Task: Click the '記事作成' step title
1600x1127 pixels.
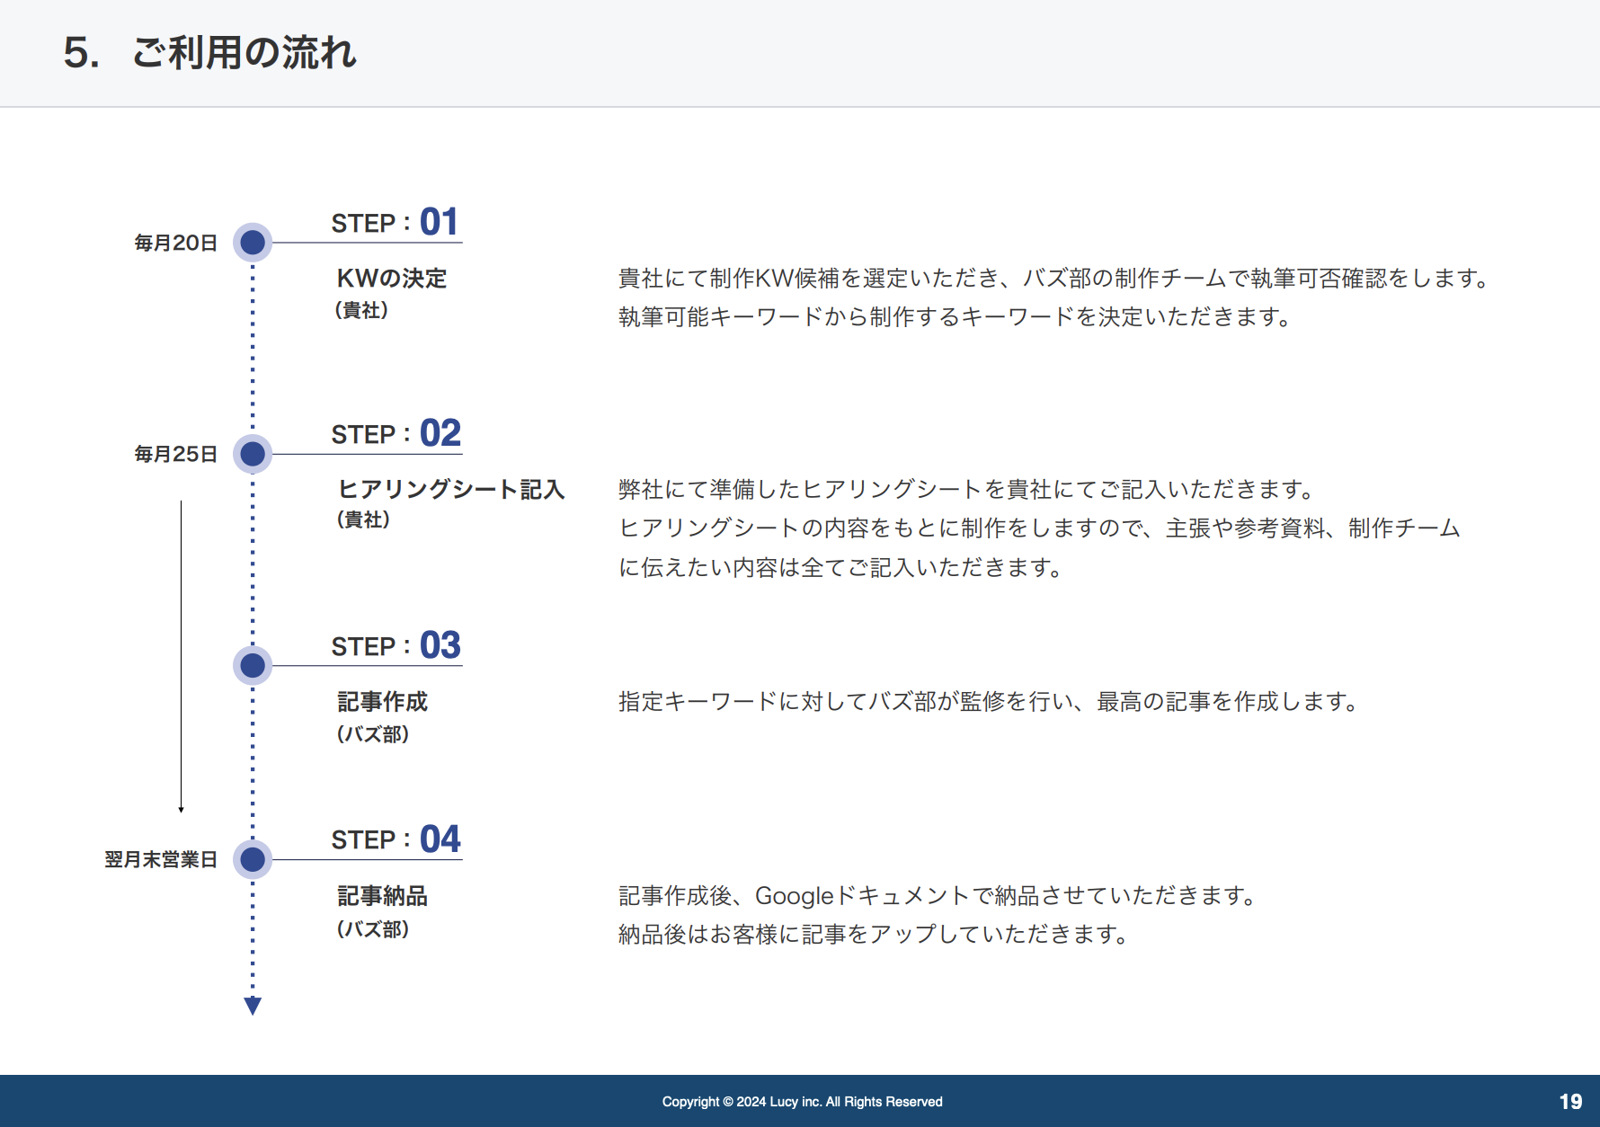Action: 382,701
